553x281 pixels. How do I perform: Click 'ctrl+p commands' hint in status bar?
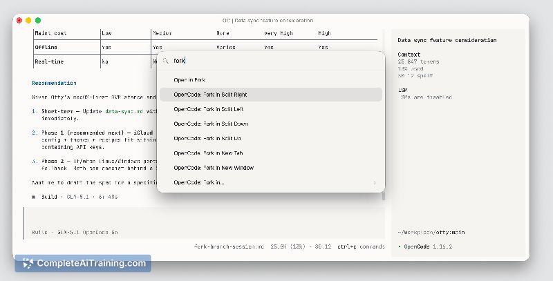(x=361, y=246)
